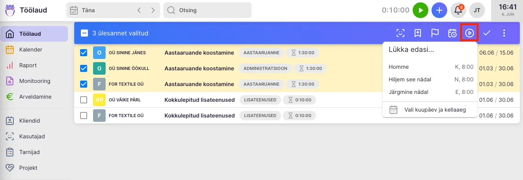Toggle the select-all checkbox in blue bar

[84, 33]
